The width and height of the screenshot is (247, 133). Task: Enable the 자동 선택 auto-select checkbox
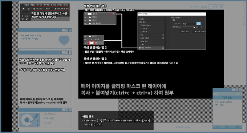[x=34, y=9]
